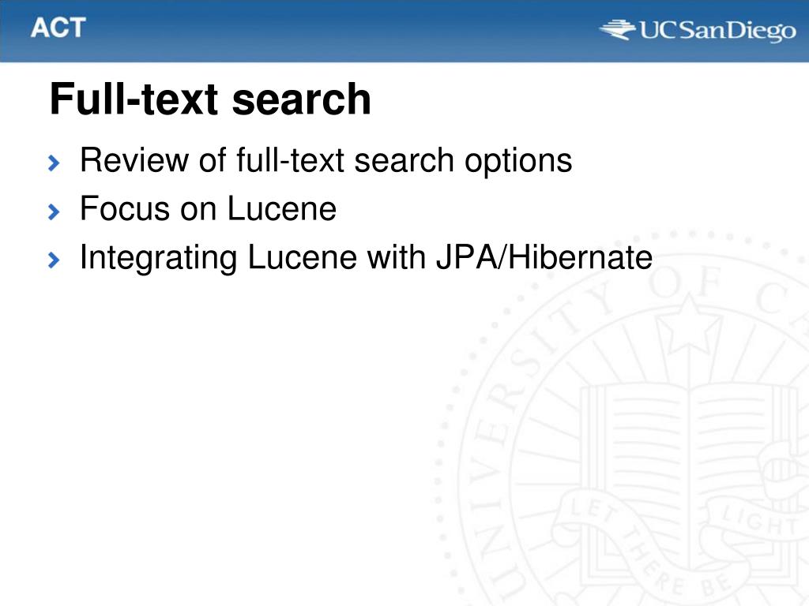Image resolution: width=809 pixels, height=606 pixels.
Task: Click the word 'search' in the title
Action: pyautogui.click(x=302, y=100)
